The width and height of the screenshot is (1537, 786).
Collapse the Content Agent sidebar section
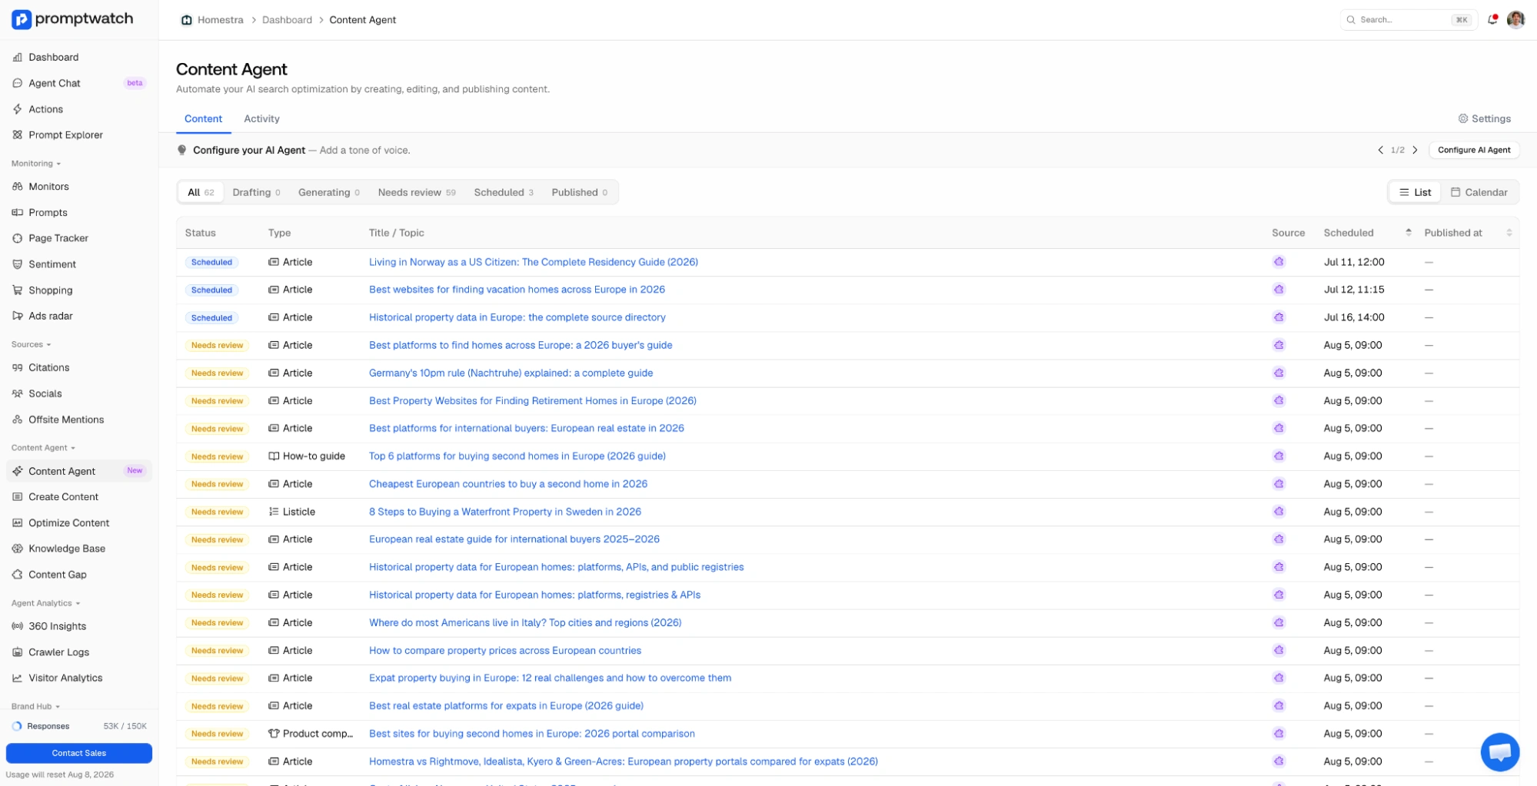point(43,447)
